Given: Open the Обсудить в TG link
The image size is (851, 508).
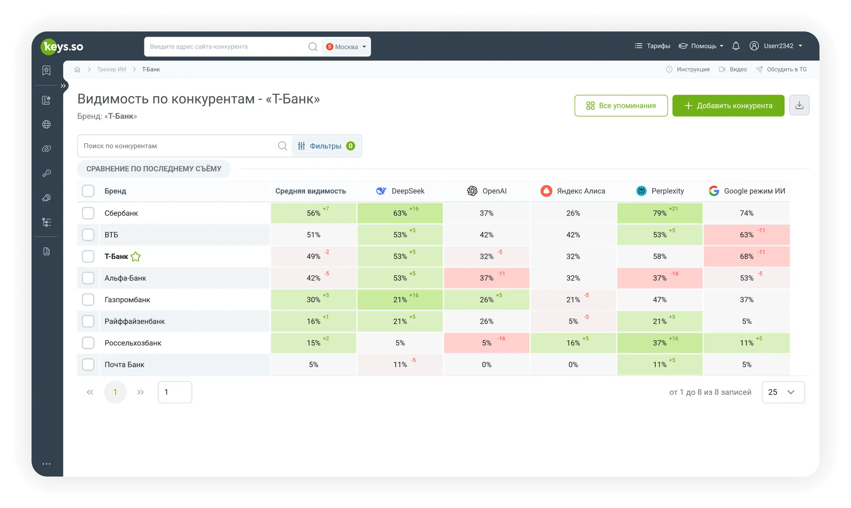Looking at the screenshot, I should (x=782, y=69).
